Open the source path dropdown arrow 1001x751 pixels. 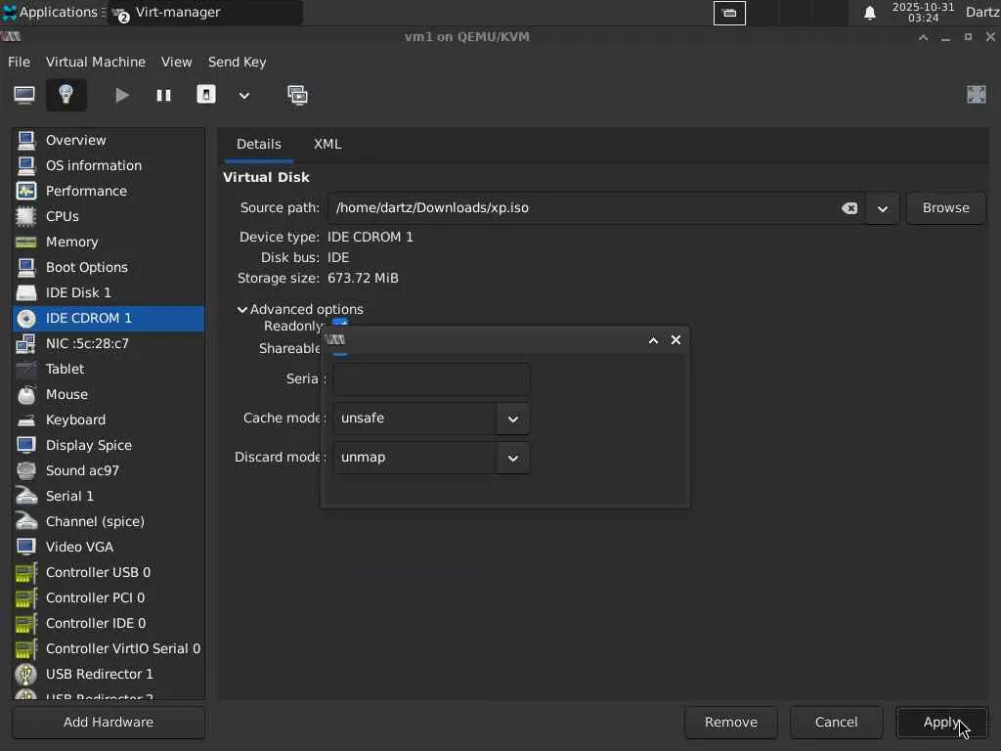click(x=882, y=208)
